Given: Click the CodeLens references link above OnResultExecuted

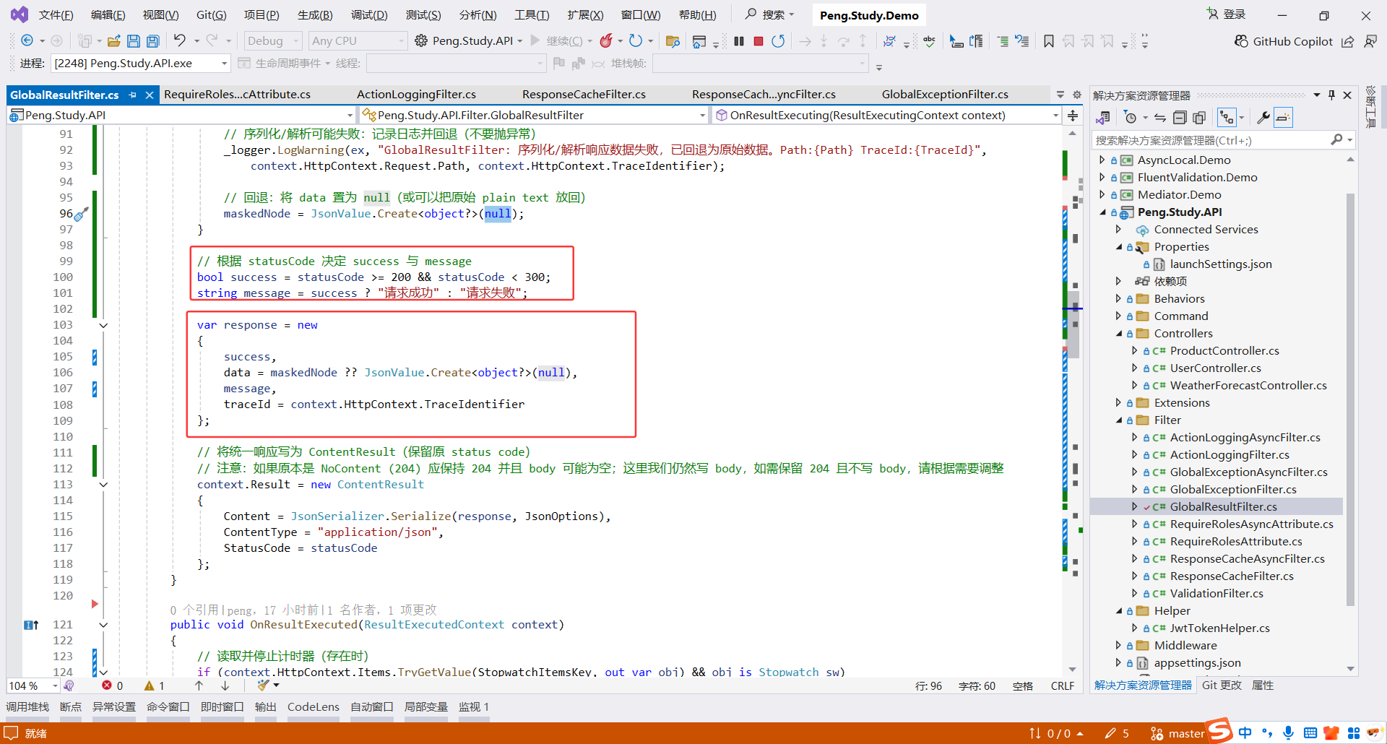Looking at the screenshot, I should pos(194,610).
